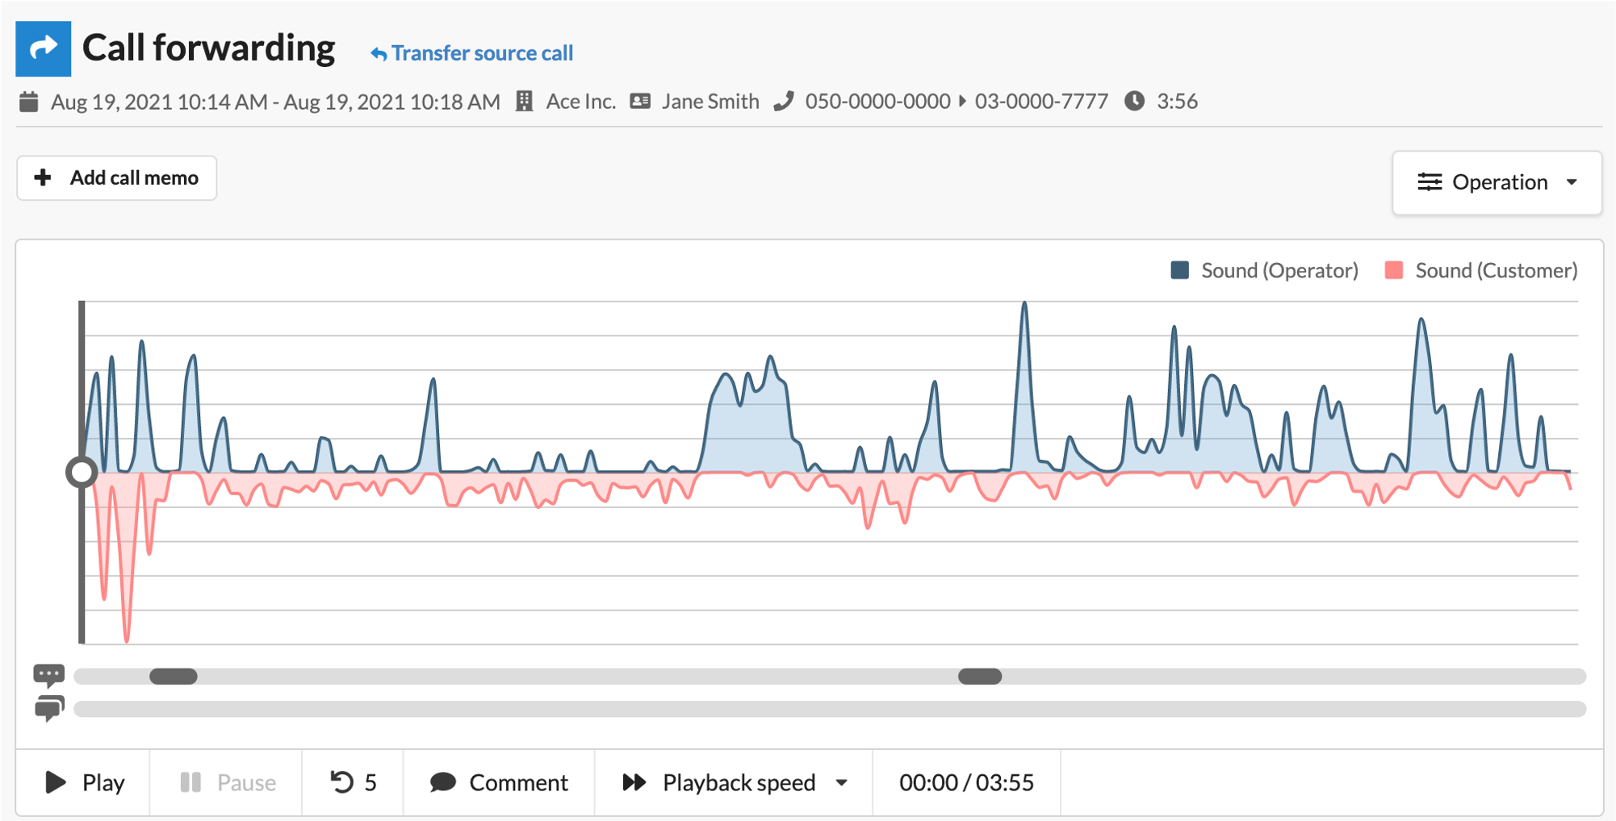The image size is (1616, 821).
Task: Click the 03-0000-7777 destination number
Action: click(x=1041, y=102)
